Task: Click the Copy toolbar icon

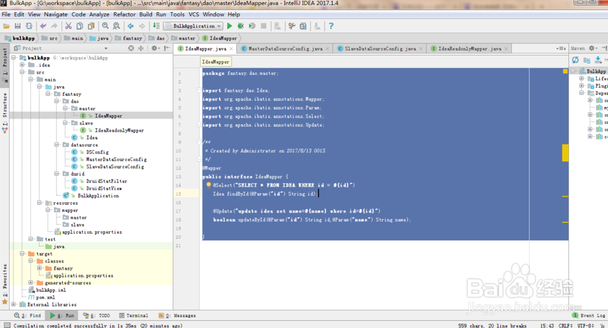Action: pos(80,26)
